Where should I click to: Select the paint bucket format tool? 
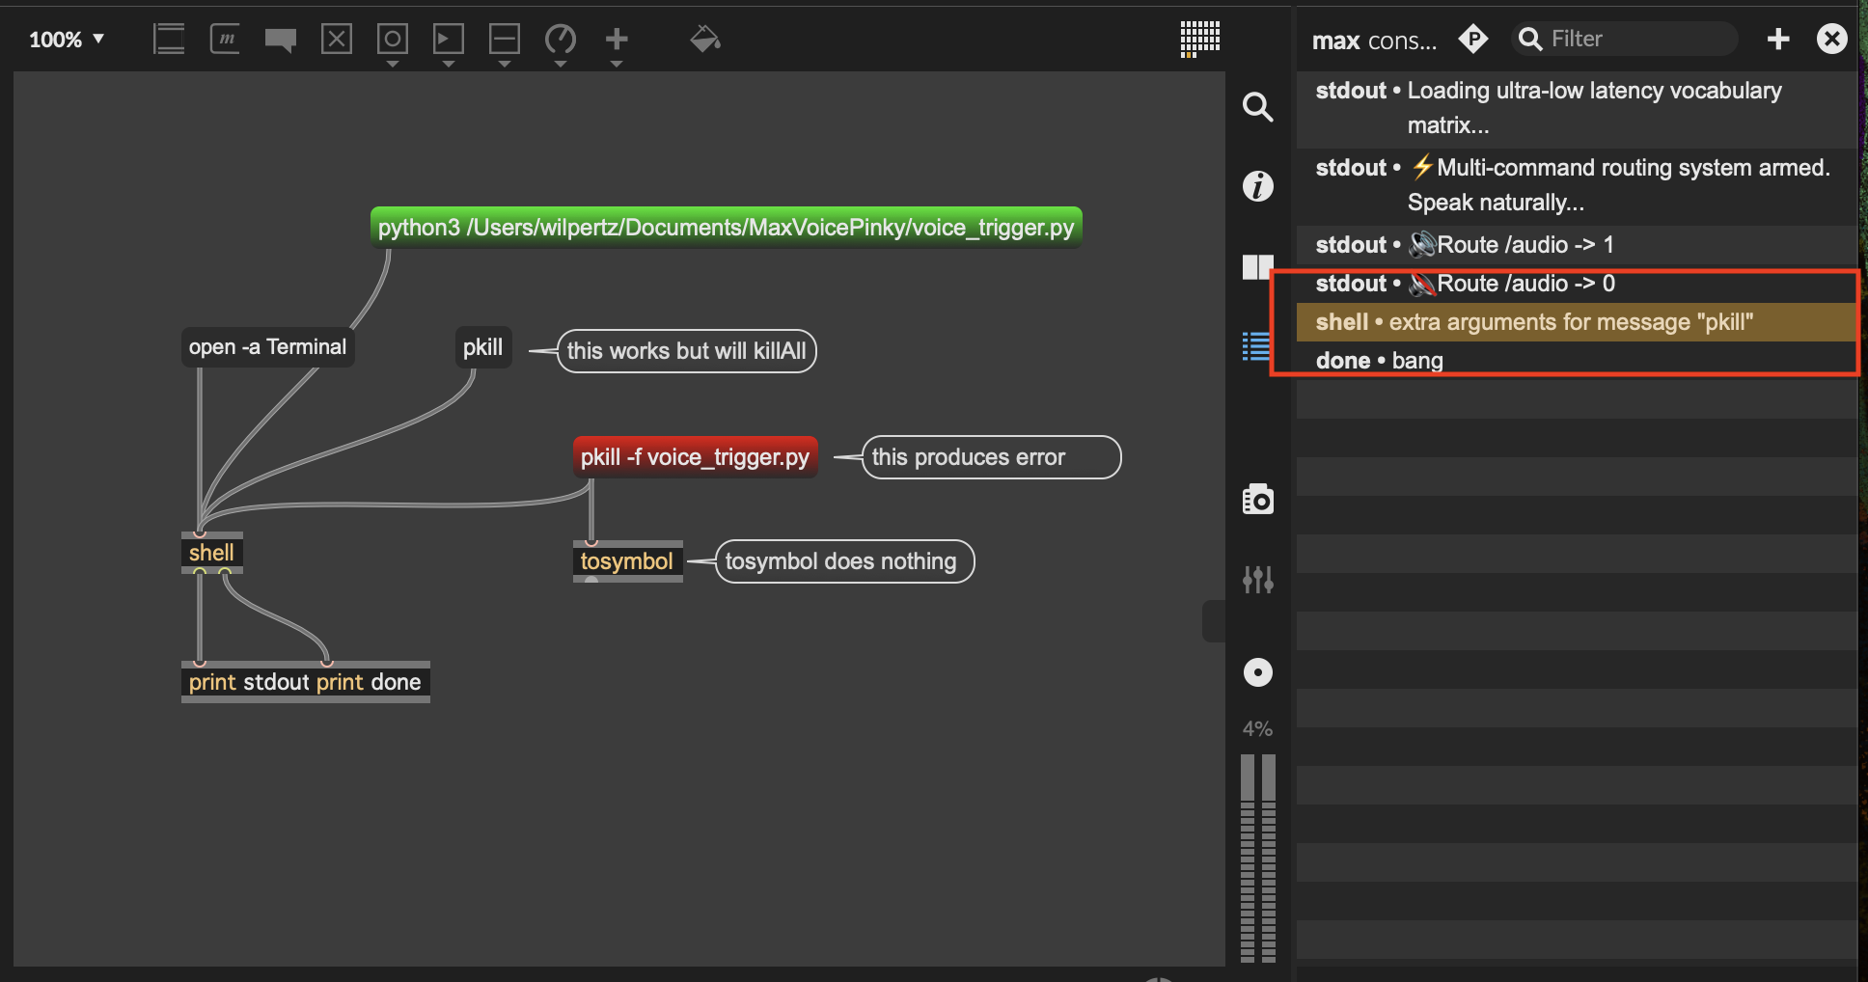(705, 39)
